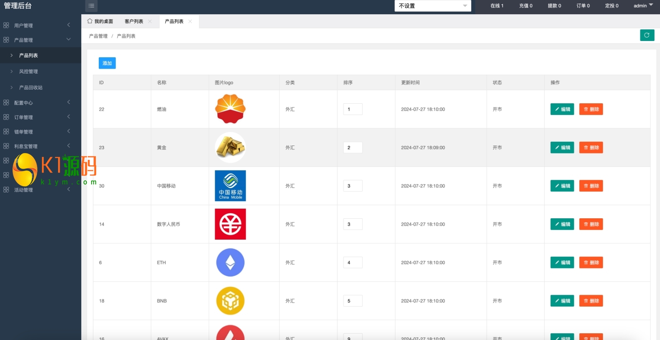Image resolution: width=660 pixels, height=340 pixels.
Task: Click the 提款 0 header counter
Action: click(x=554, y=6)
